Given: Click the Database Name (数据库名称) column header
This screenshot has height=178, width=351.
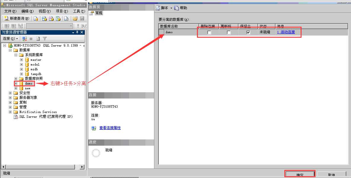Looking at the screenshot, I should point(179,26).
